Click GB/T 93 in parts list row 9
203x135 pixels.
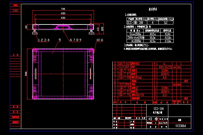(x=125, y=71)
